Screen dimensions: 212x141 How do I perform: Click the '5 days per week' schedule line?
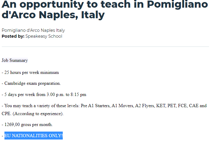44,94
